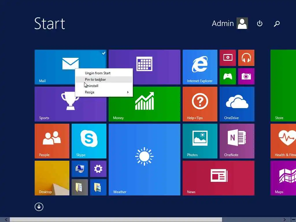Open the Weather tile
296x222 pixels.
tap(145, 160)
